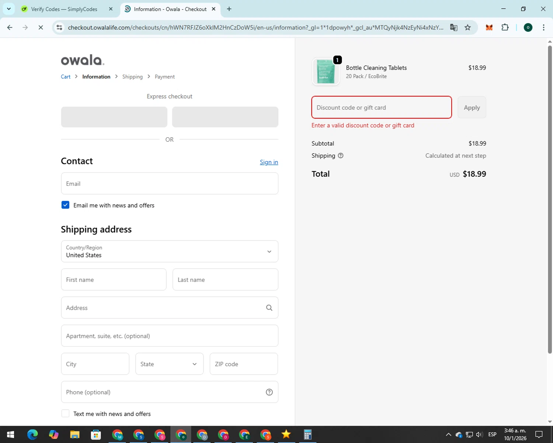553x443 pixels.
Task: Focus the Email input field
Action: [x=170, y=183]
